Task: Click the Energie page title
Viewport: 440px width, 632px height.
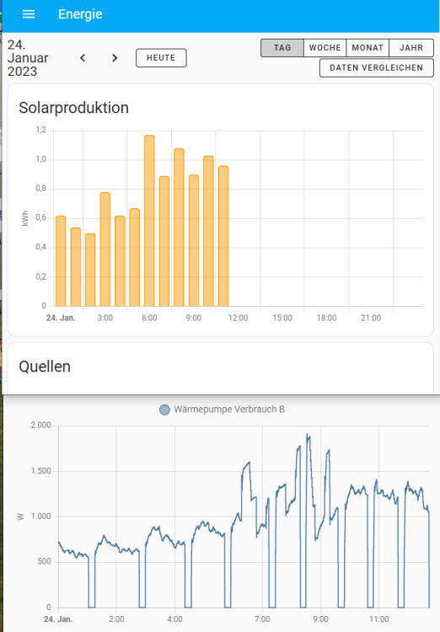Action: pos(80,14)
